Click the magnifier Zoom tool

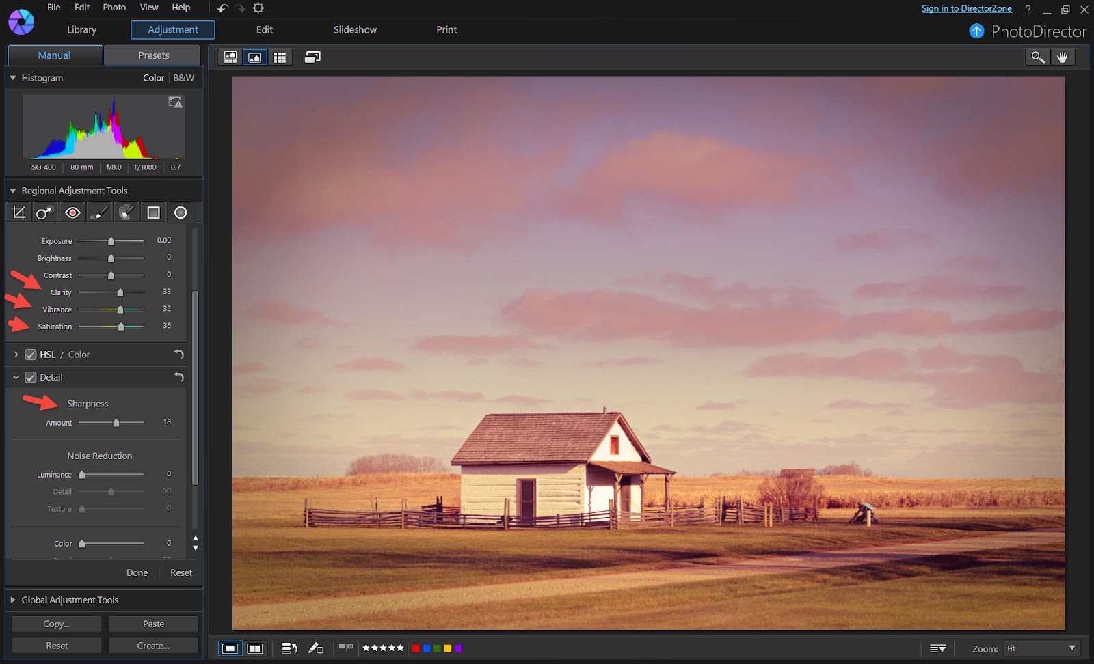pos(1037,57)
